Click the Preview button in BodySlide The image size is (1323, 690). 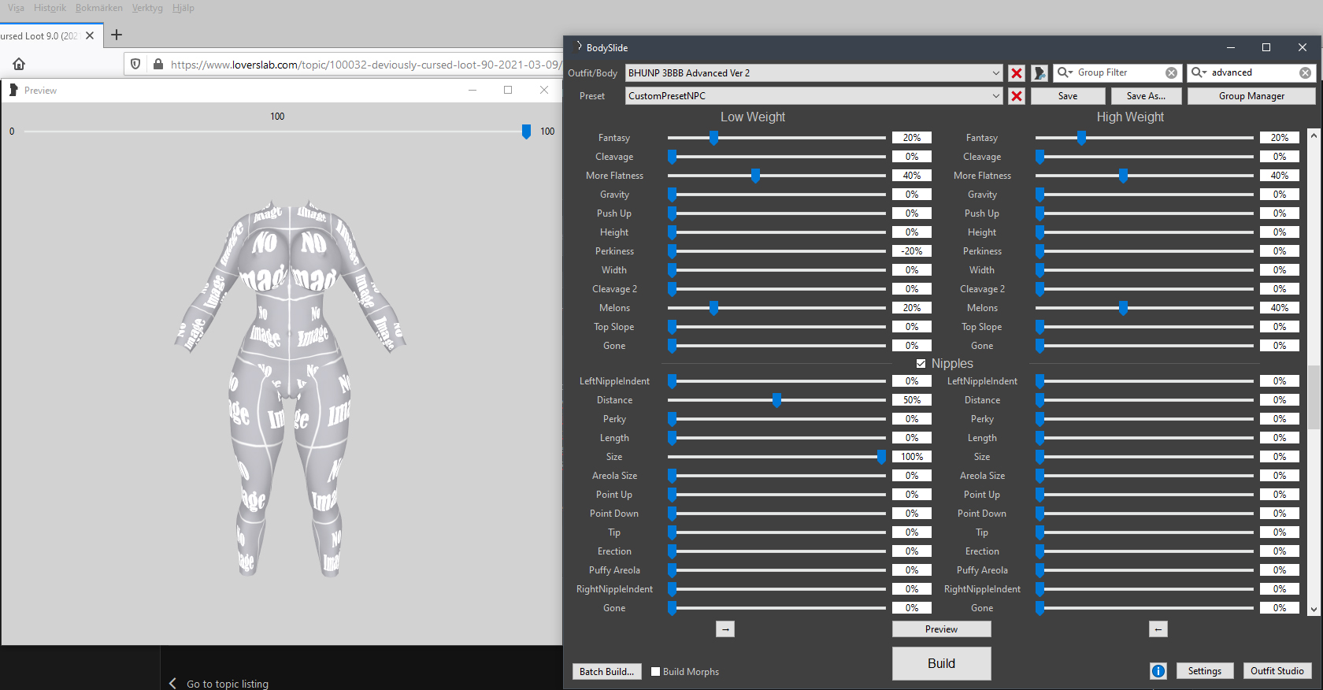941,629
